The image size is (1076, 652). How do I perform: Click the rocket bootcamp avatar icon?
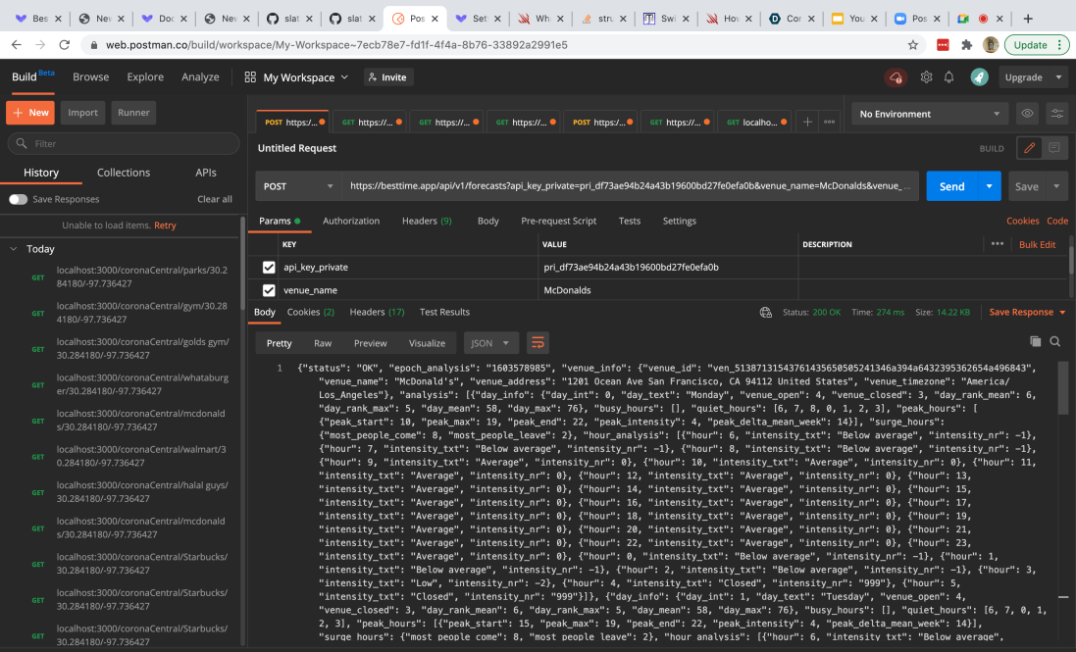click(979, 77)
